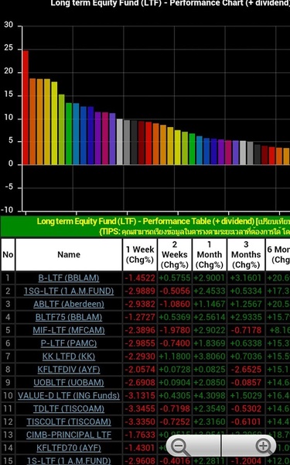The width and height of the screenshot is (290, 465).
Task: Click the +1.1800 value for KK LTFD
Action: [175, 356]
